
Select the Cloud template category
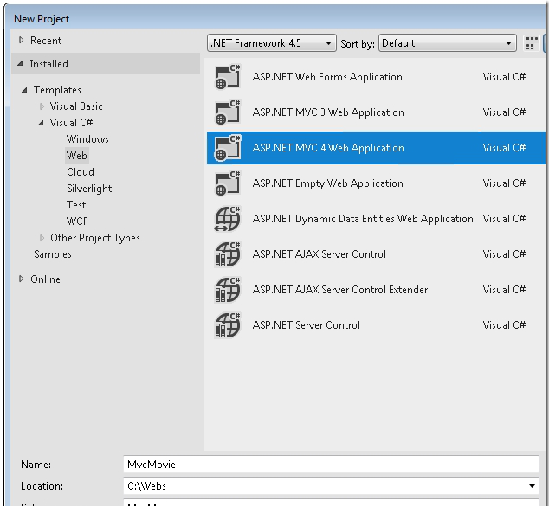(x=81, y=172)
